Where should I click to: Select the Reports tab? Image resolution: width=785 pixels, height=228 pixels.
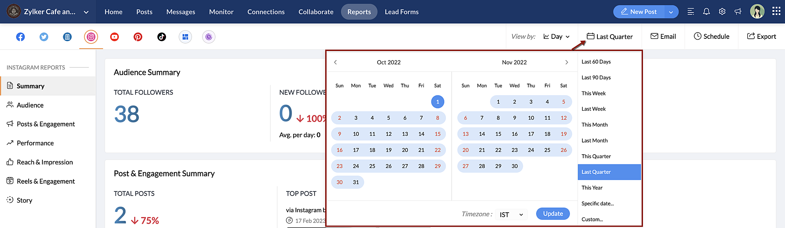[x=359, y=12]
